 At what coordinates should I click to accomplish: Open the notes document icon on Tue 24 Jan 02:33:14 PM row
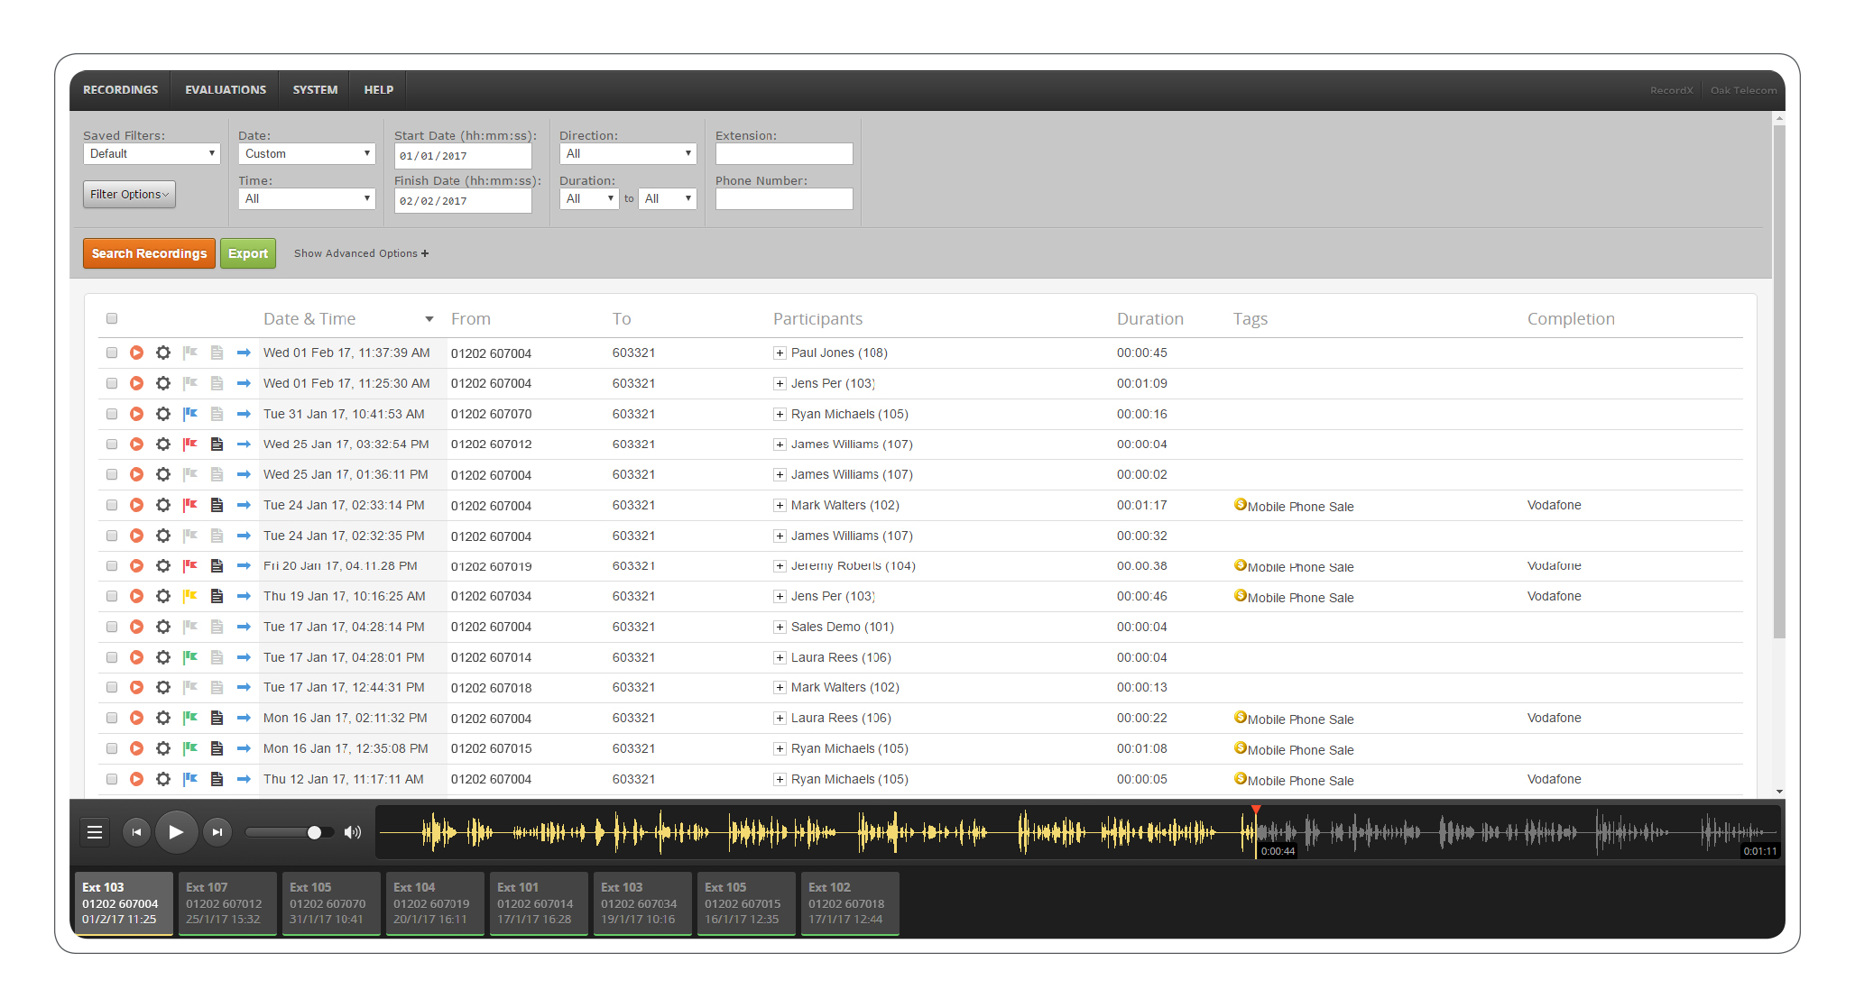[217, 505]
